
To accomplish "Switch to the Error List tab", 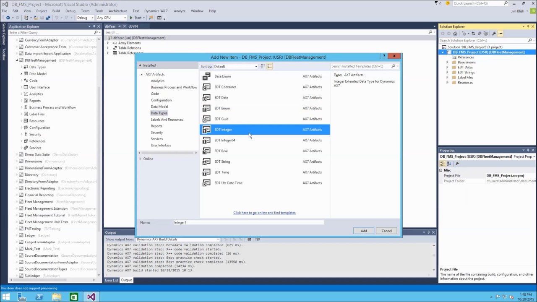I will [x=112, y=280].
